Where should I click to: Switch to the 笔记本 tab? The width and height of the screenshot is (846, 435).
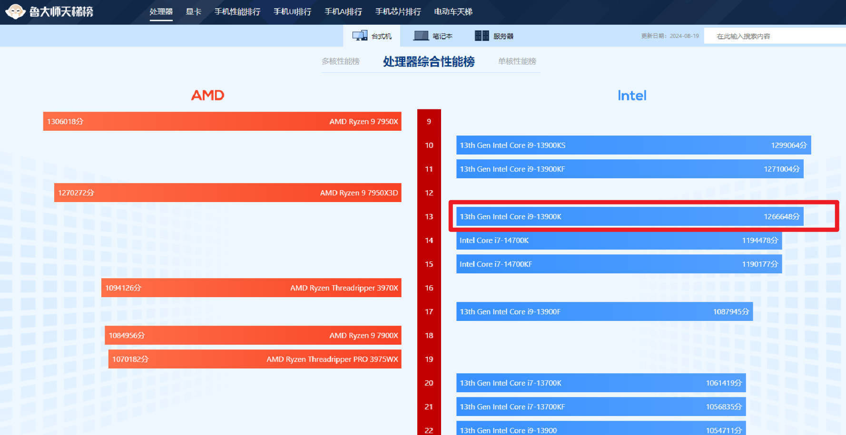[x=433, y=36]
